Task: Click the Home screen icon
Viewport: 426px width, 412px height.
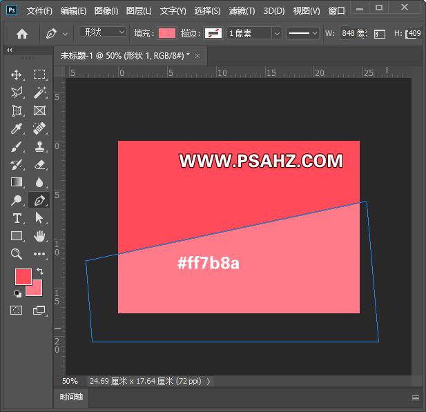Action: click(22, 34)
